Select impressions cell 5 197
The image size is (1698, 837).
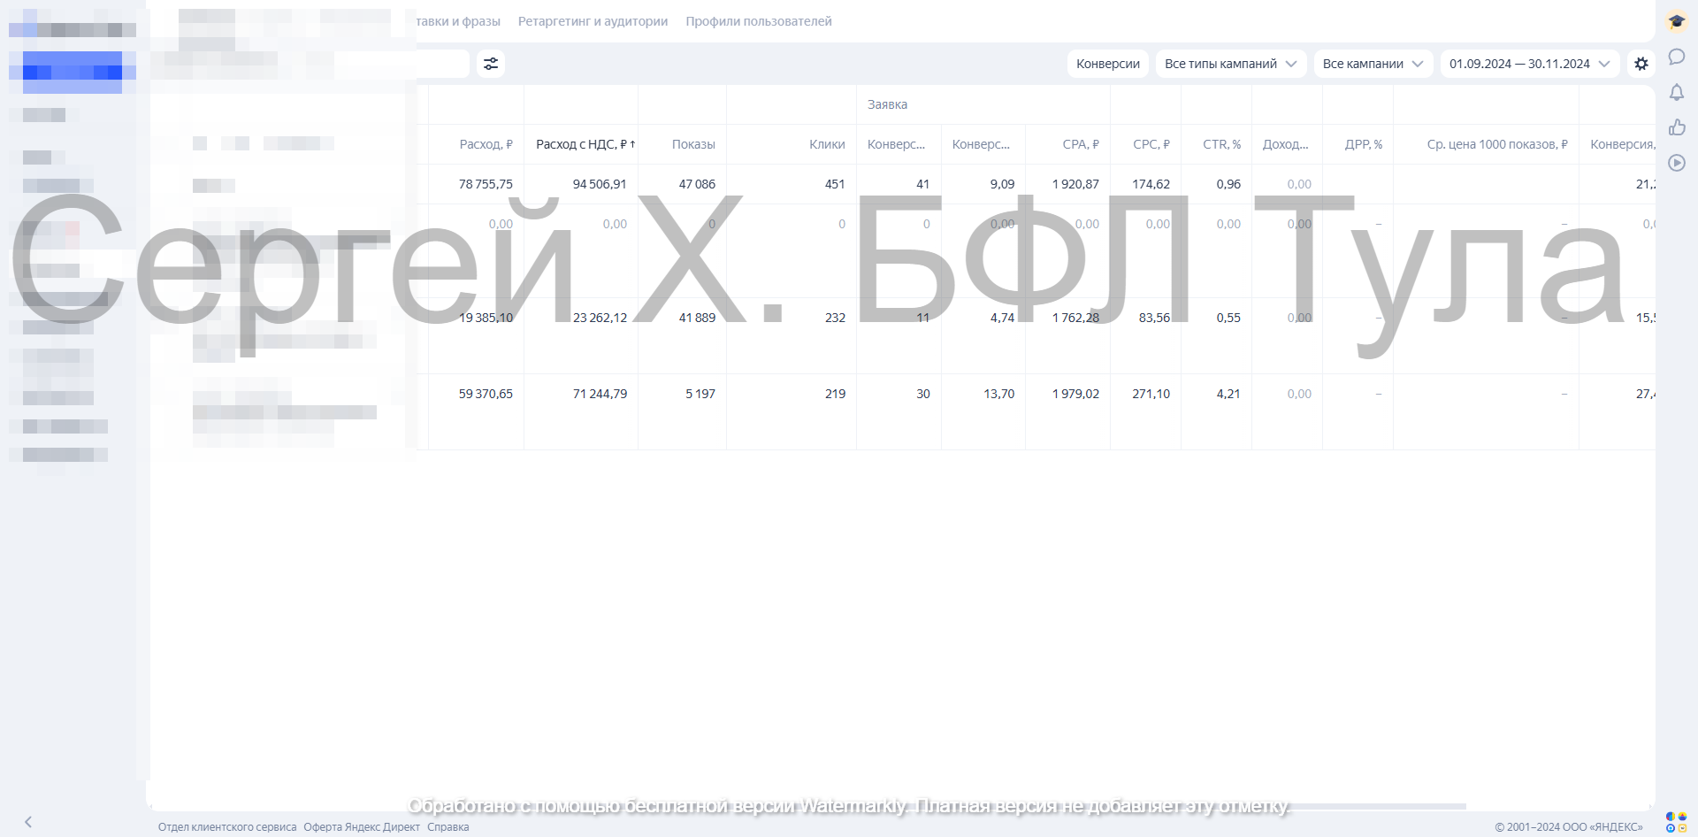700,394
